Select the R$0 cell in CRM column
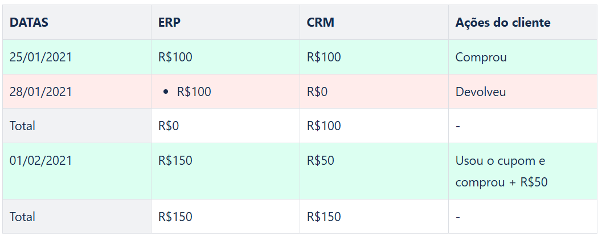 [x=374, y=92]
